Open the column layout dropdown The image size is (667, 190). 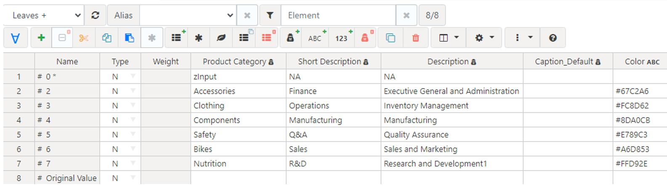coord(449,38)
